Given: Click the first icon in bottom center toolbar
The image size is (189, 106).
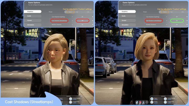Looking at the screenshot, I should [x=137, y=102].
